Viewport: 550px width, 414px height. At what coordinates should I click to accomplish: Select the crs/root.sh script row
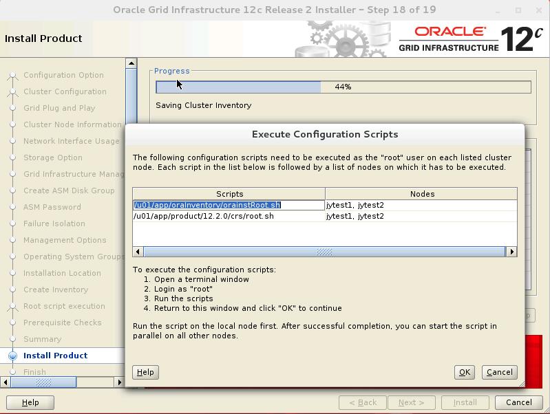pos(229,216)
